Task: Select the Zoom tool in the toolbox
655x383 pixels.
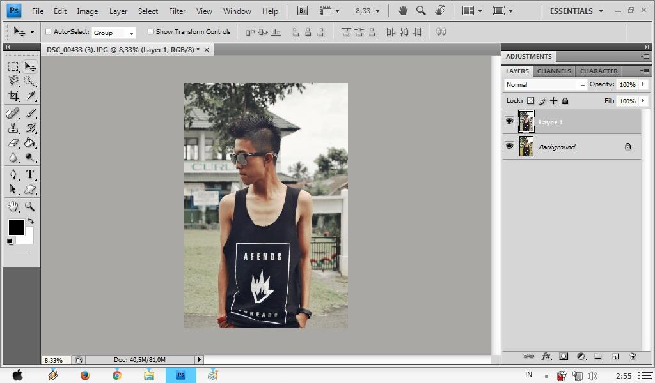Action: (29, 206)
